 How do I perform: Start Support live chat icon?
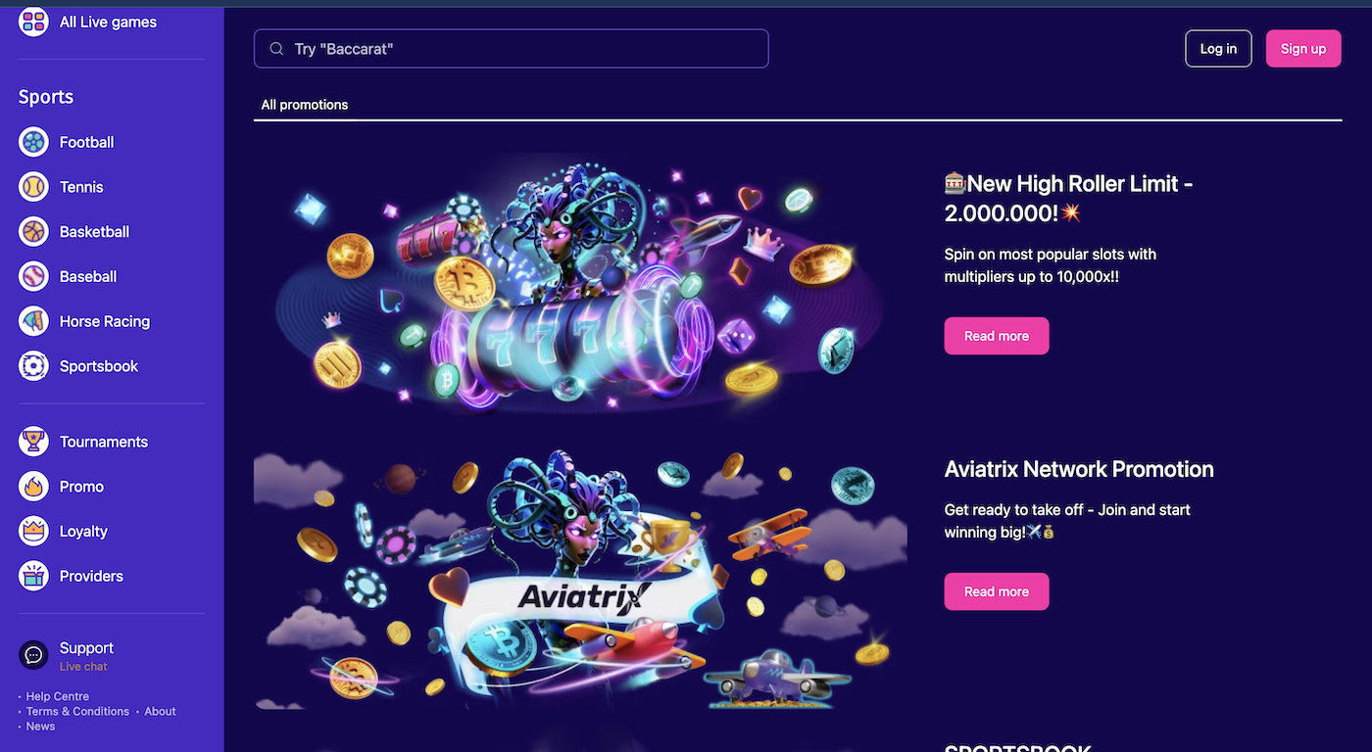[x=33, y=655]
